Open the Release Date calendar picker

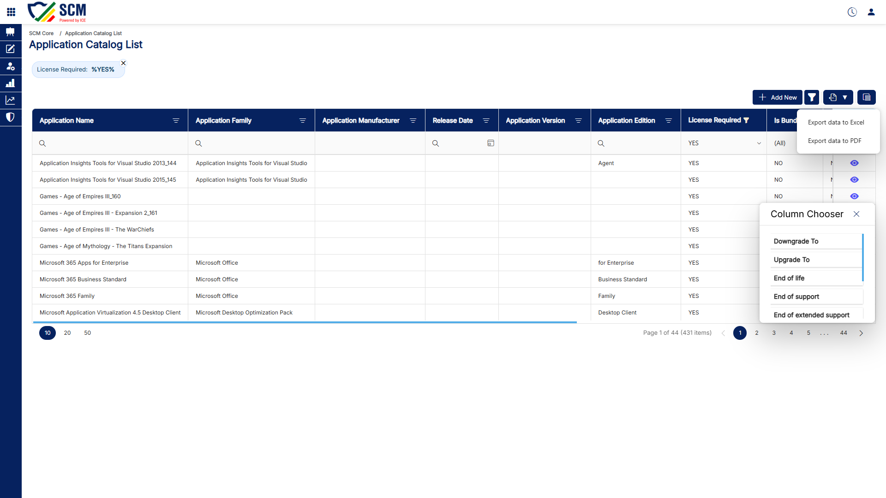pos(491,143)
